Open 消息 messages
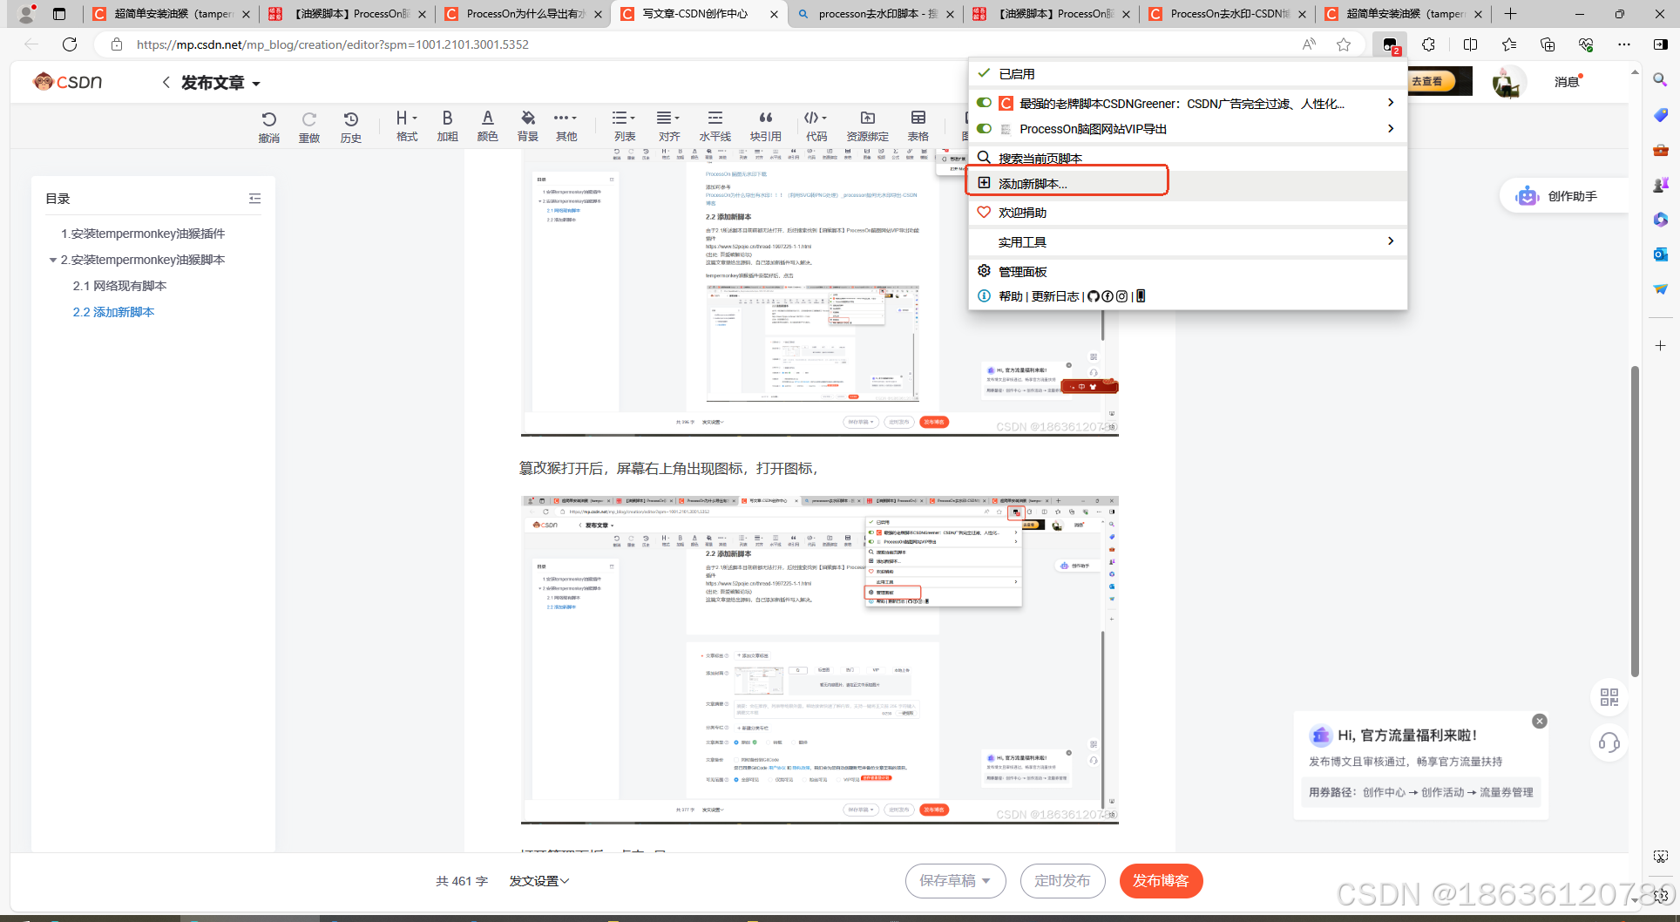 click(x=1568, y=82)
